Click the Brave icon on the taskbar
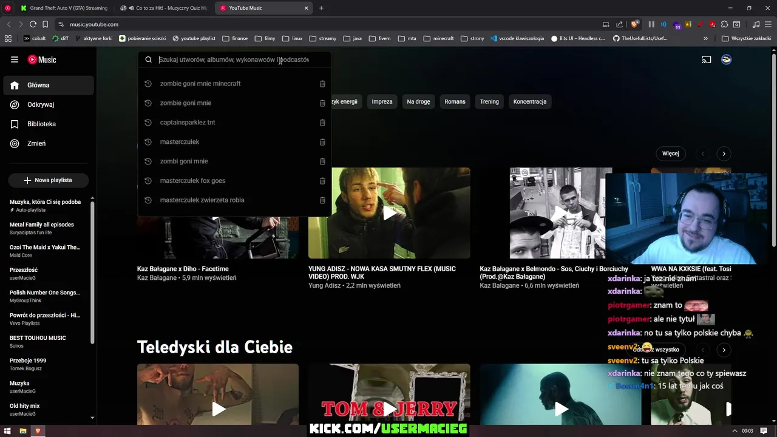 tap(38, 431)
